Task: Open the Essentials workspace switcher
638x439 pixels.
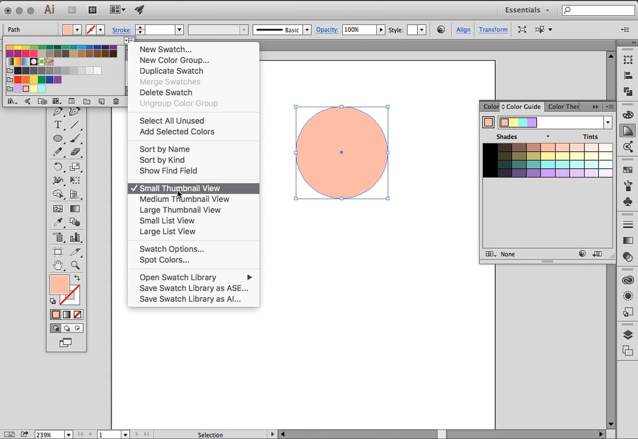Action: pyautogui.click(x=527, y=10)
